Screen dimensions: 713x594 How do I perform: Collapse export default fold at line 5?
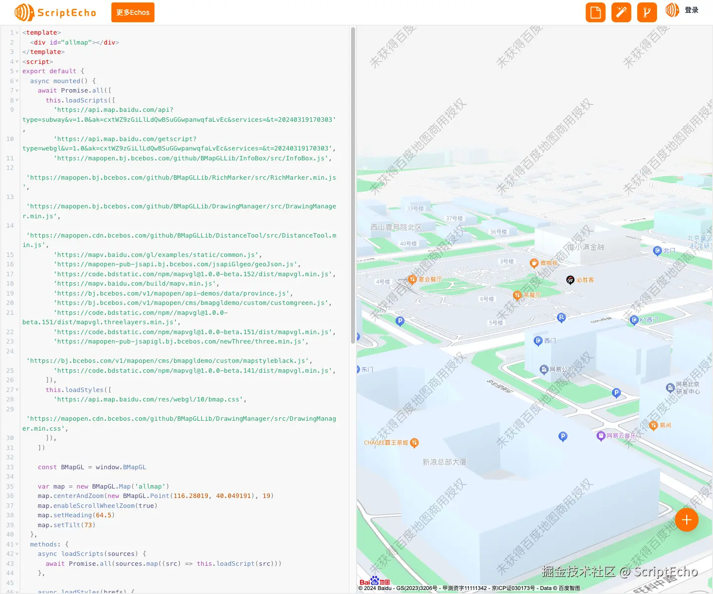[x=17, y=71]
